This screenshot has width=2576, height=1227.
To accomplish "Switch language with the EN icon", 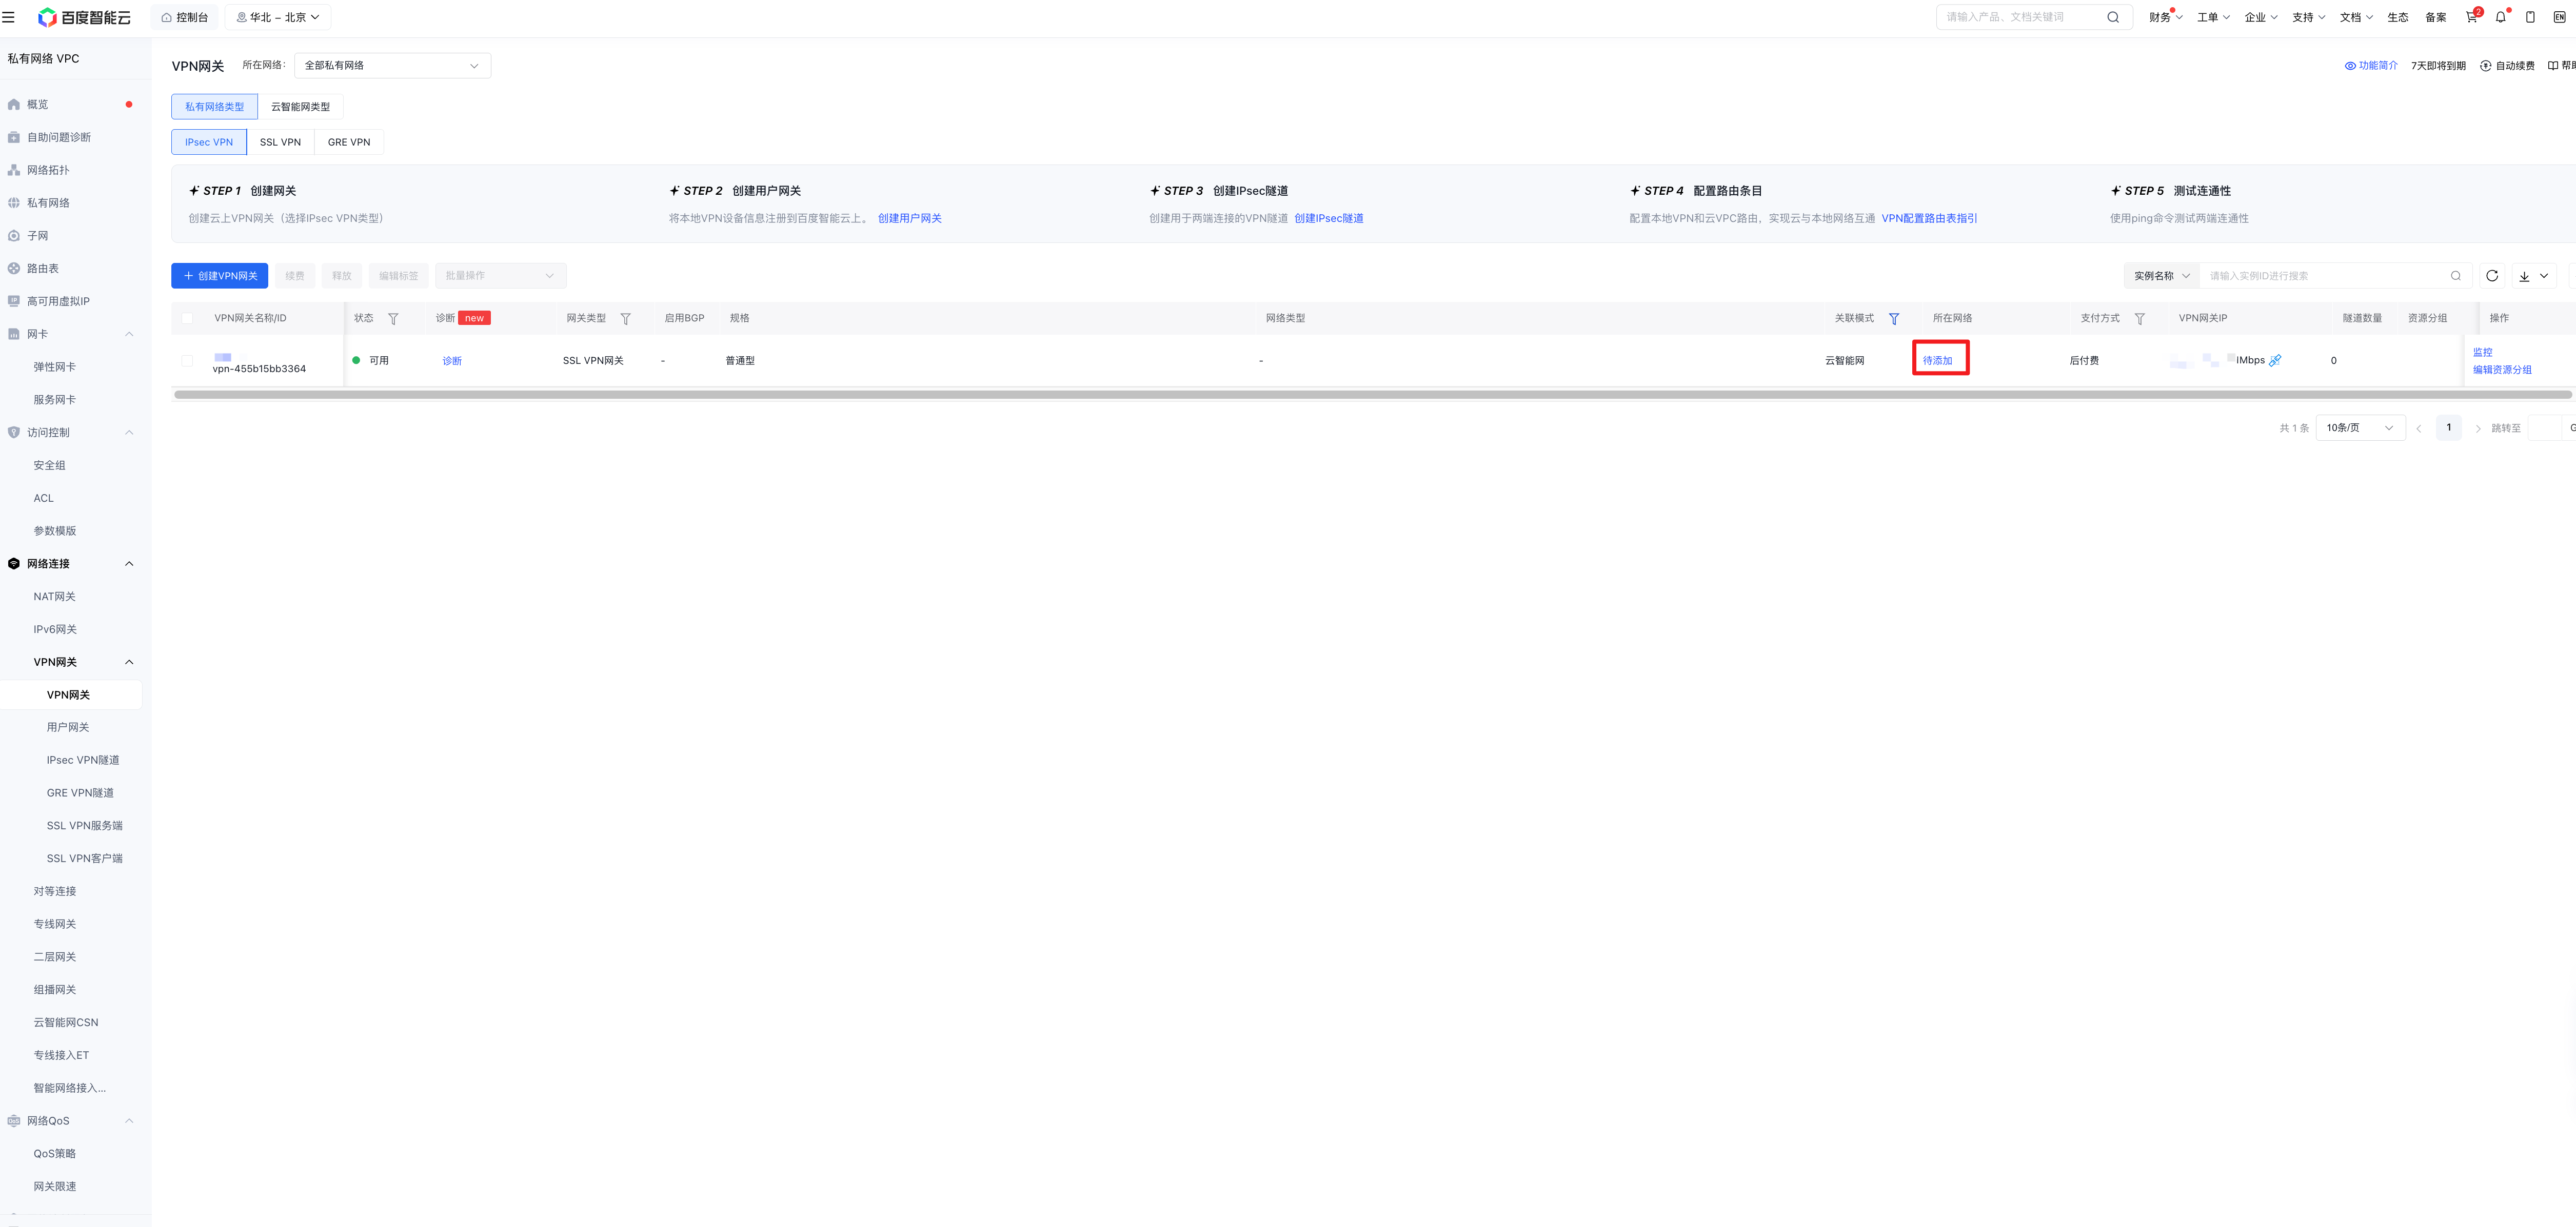I will click(x=2559, y=17).
